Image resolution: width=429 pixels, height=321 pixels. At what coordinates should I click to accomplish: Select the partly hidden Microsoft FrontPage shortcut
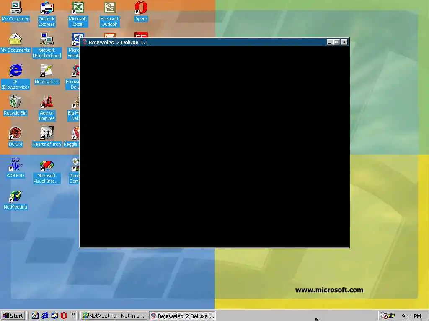pos(74,46)
